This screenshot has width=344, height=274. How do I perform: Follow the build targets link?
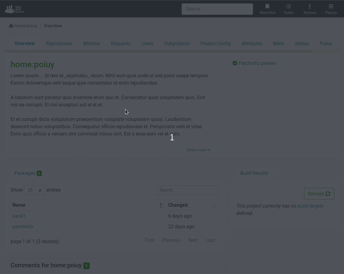[x=310, y=206]
